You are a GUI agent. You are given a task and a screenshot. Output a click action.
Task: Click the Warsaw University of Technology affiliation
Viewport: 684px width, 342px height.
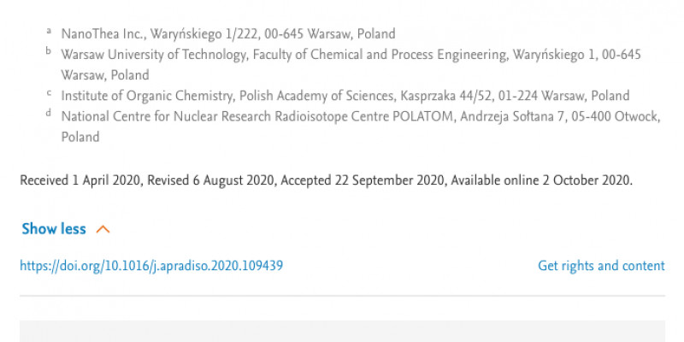351,65
